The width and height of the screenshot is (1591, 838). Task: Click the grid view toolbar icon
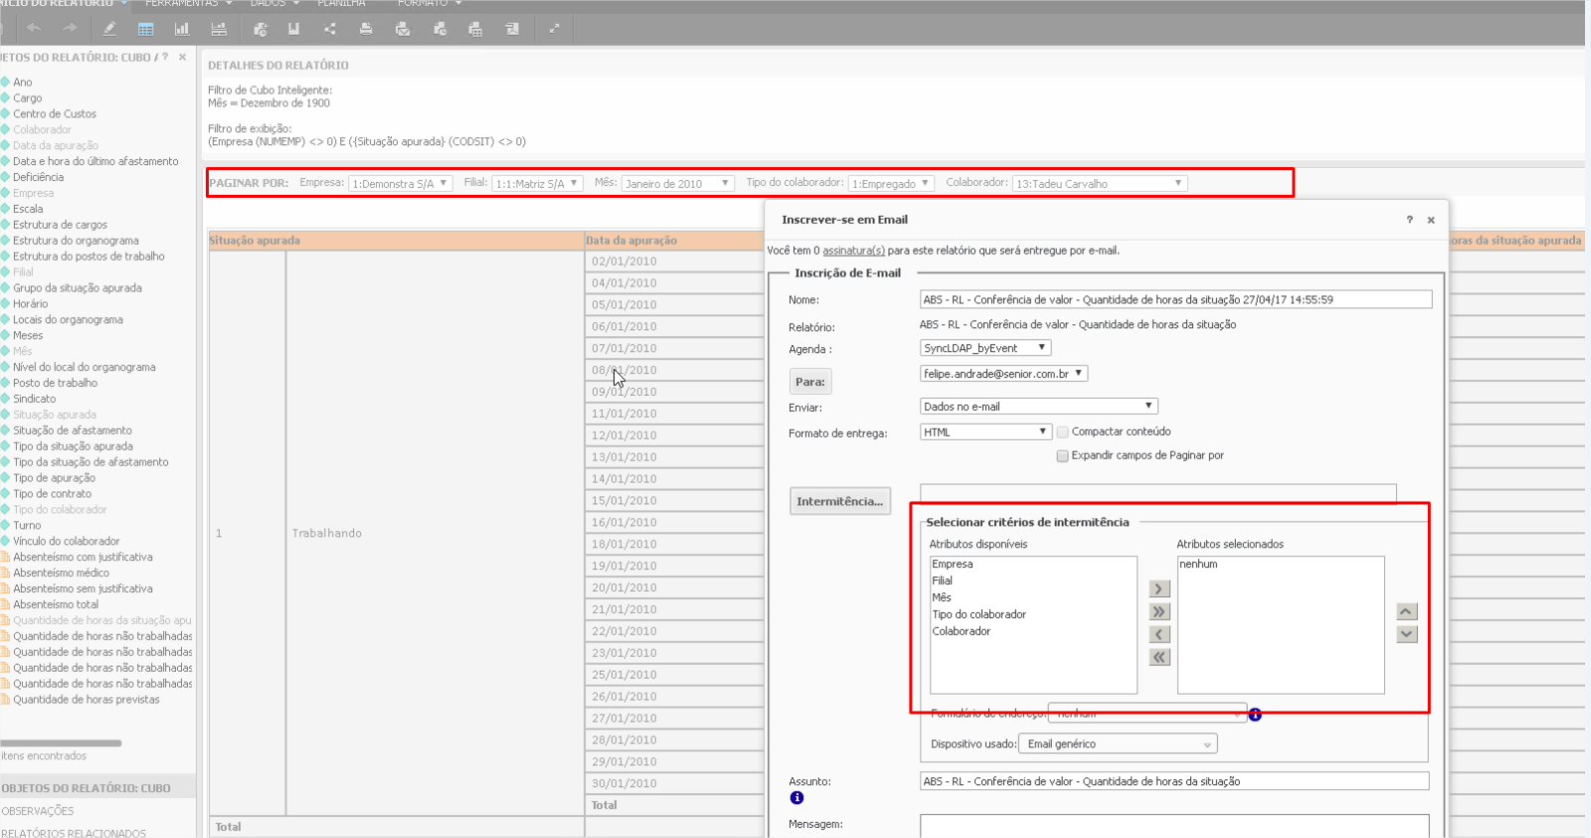tap(146, 29)
